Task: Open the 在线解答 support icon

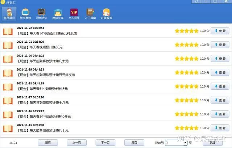Action: click(x=106, y=13)
